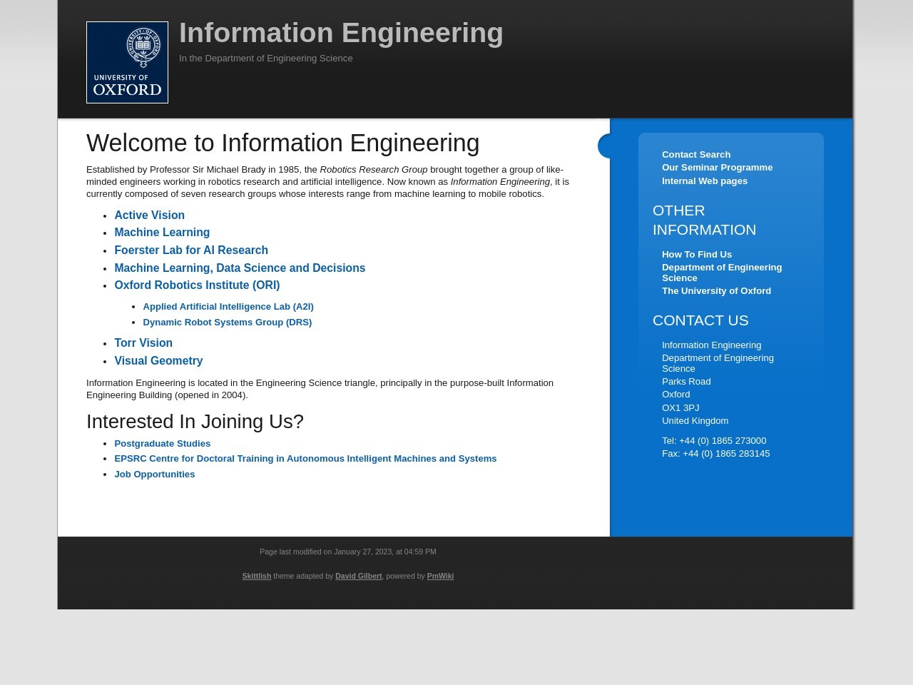Open the Machine Learning group link
Viewport: 913px width, 685px height.
[162, 232]
